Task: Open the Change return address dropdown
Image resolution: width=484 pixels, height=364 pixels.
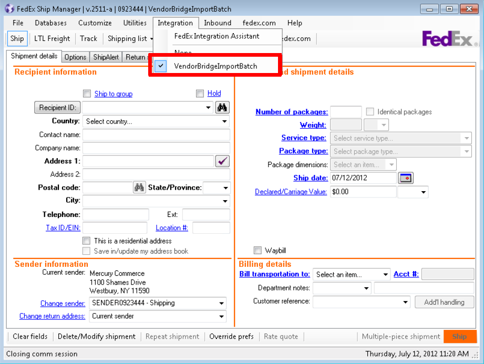Action: 221,317
